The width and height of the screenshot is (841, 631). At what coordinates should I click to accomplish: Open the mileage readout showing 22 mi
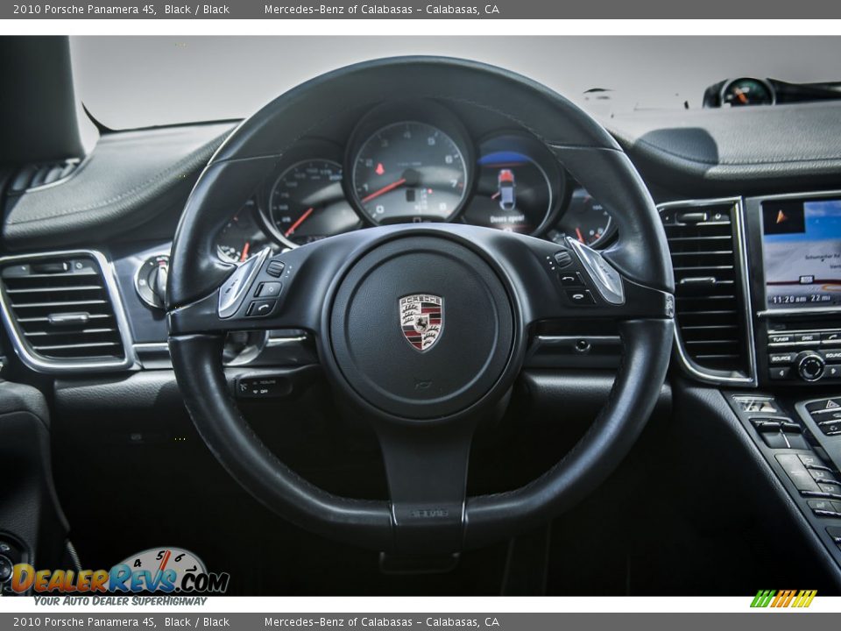click(819, 298)
